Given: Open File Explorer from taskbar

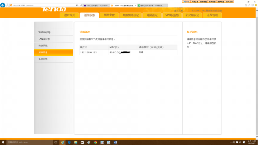Looking at the screenshot, I should tap(76, 142).
